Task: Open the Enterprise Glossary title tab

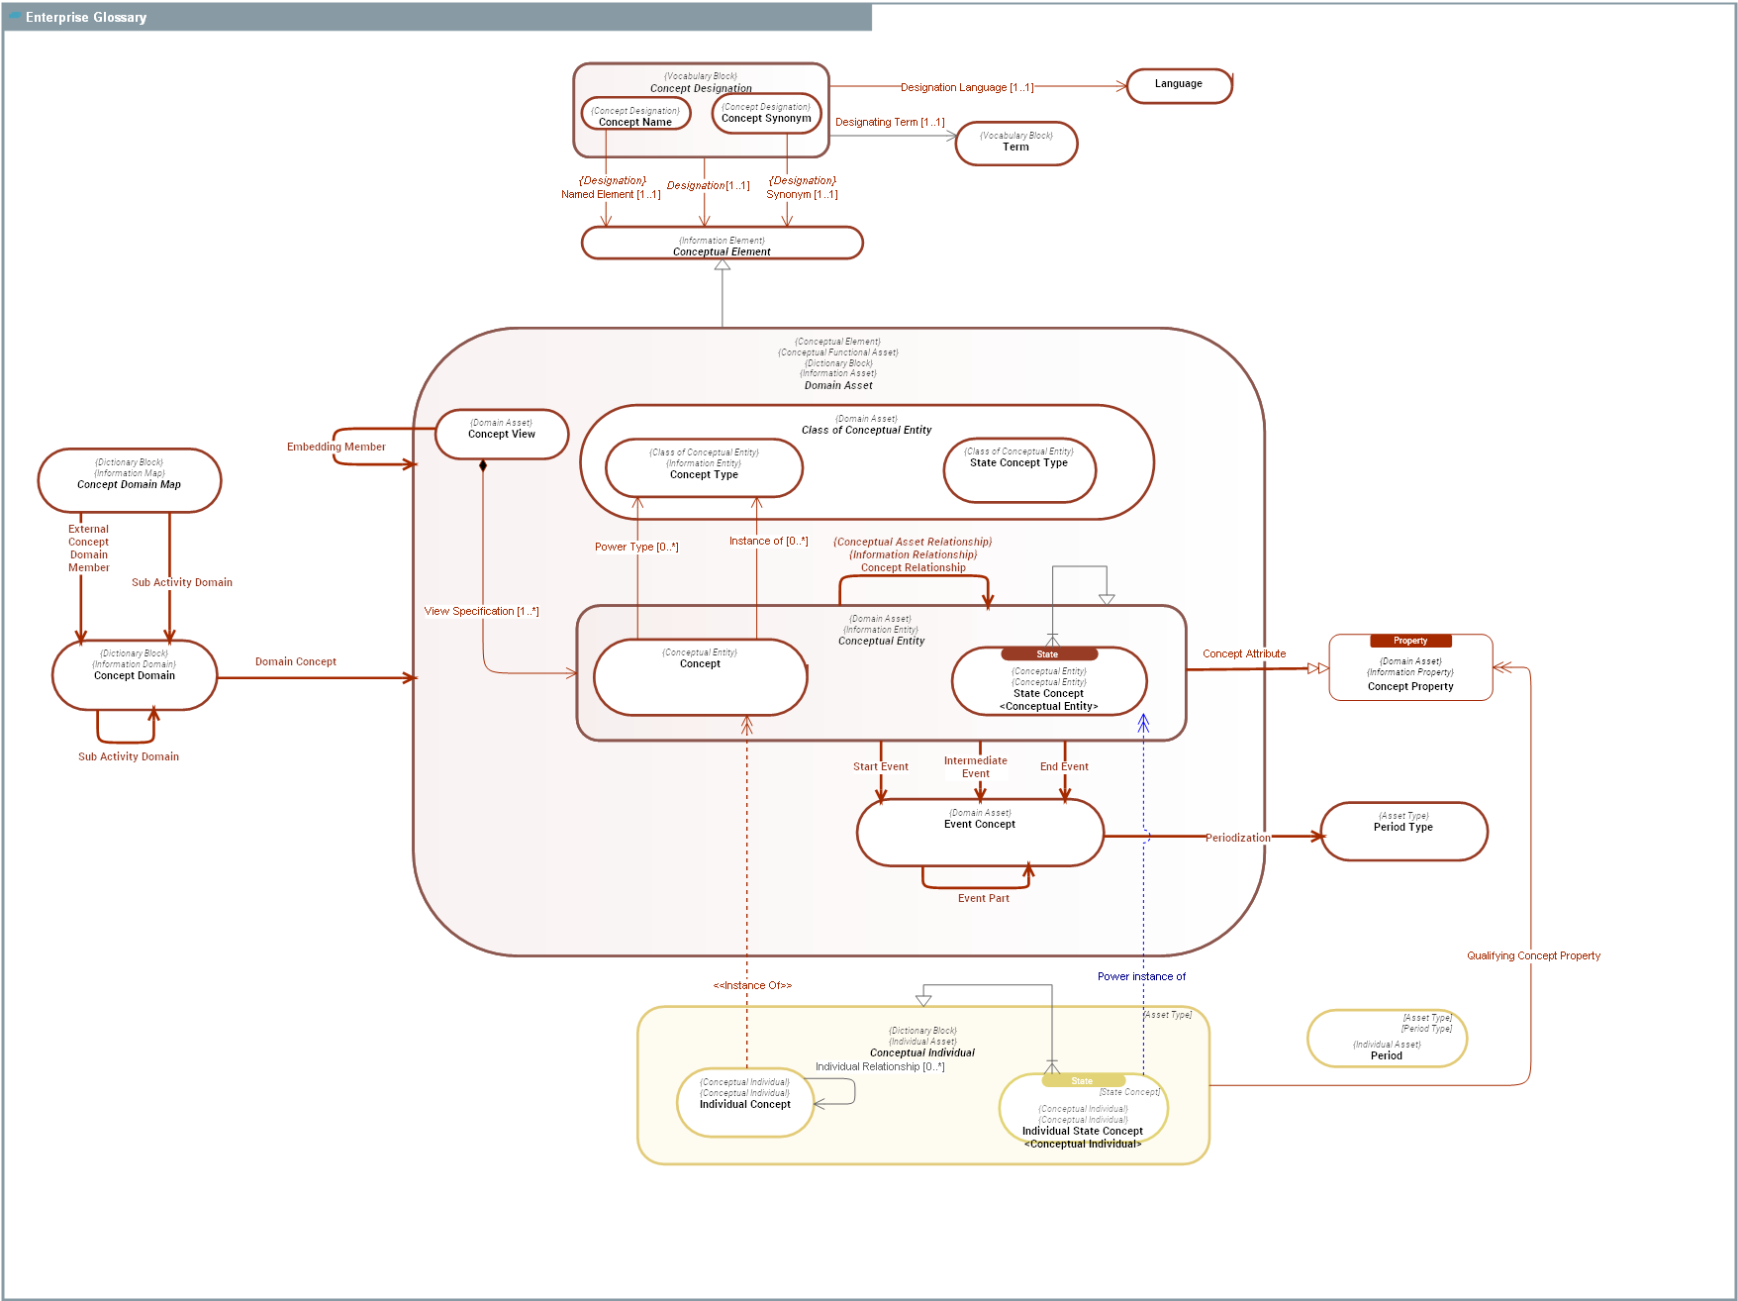Action: pyautogui.click(x=86, y=17)
